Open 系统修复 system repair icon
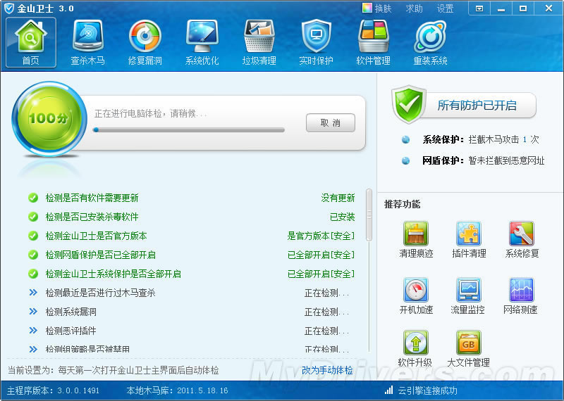 pos(522,234)
